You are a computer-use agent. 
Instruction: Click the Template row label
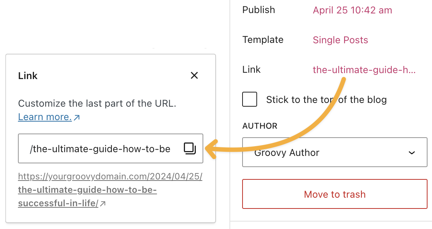263,40
